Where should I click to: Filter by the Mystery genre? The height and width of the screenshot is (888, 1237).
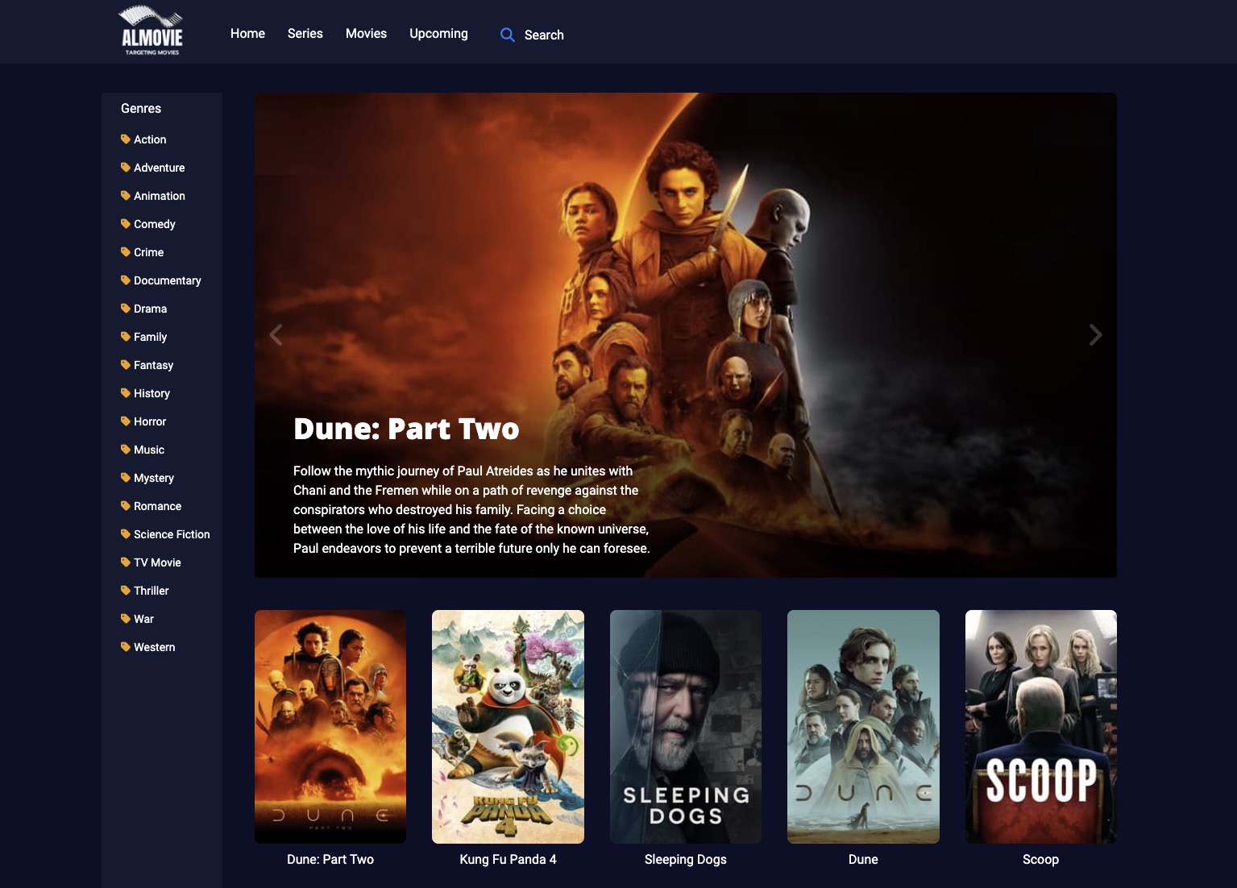click(154, 478)
